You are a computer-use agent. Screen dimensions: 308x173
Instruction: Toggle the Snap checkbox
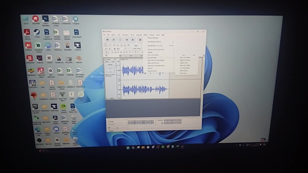pos(110,122)
